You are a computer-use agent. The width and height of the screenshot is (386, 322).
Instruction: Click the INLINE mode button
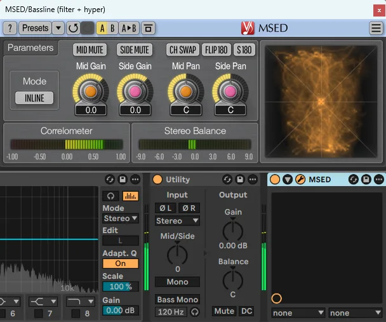(x=34, y=98)
